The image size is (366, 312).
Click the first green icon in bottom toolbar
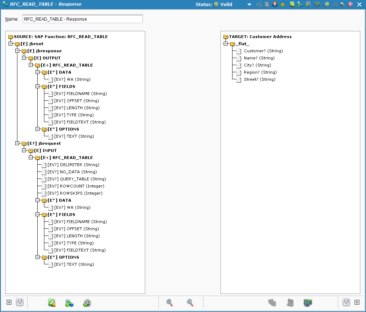point(52,303)
